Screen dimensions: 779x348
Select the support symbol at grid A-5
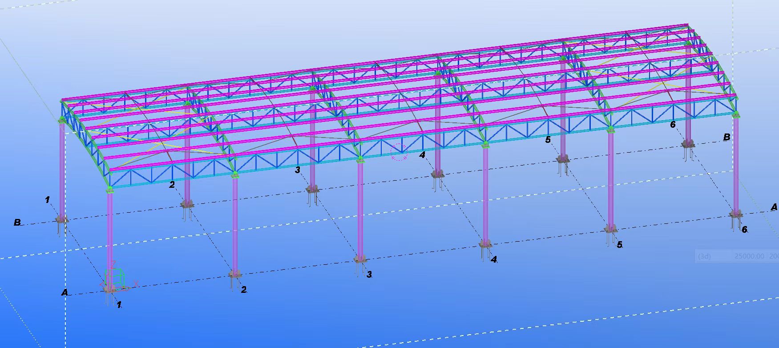(610, 230)
